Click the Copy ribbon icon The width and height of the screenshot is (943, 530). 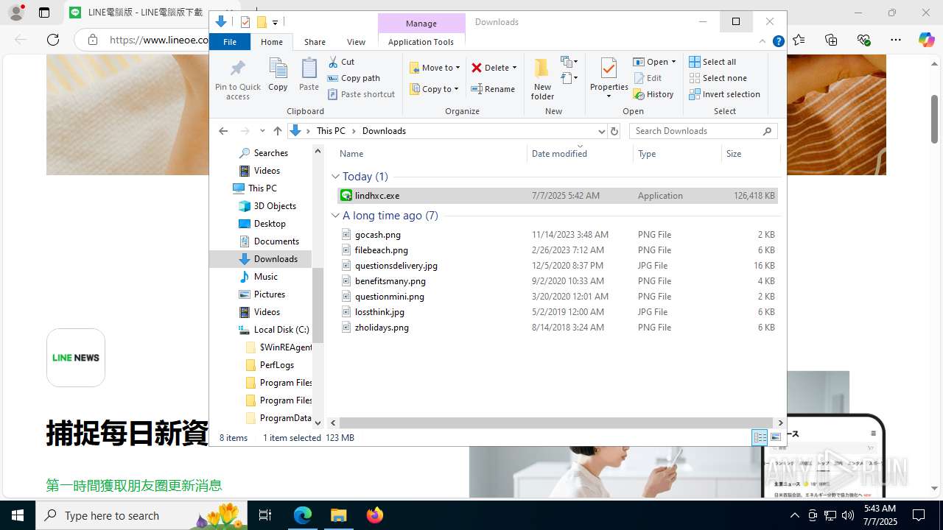pos(278,75)
